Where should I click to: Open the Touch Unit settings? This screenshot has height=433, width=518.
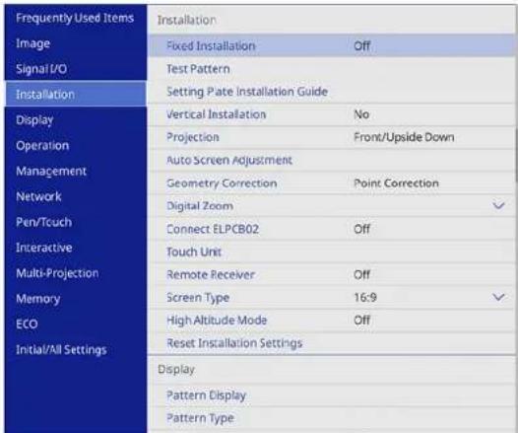tap(332, 252)
